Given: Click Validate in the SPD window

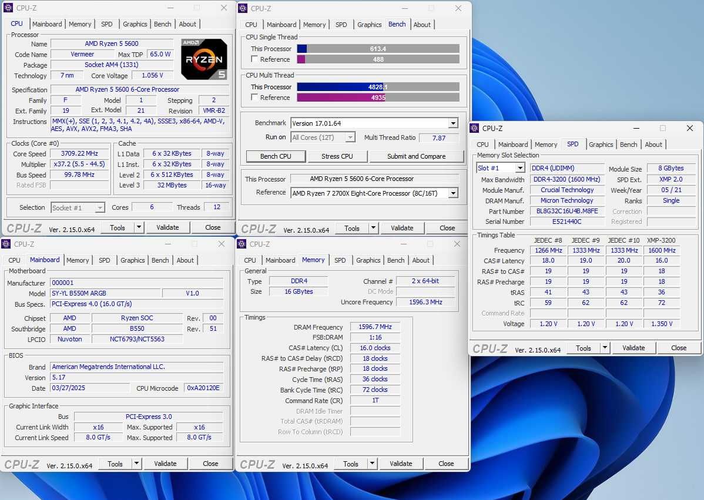Looking at the screenshot, I should (x=633, y=348).
